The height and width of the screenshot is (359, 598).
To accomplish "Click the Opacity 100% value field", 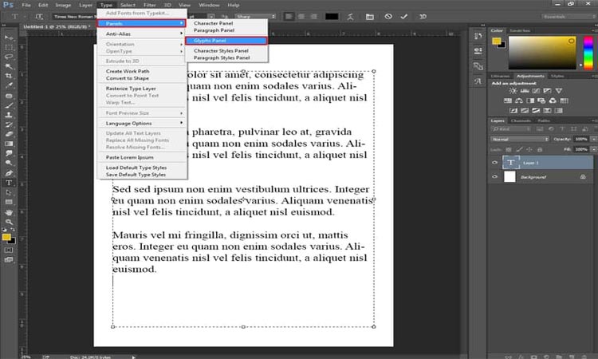I will click(x=581, y=140).
